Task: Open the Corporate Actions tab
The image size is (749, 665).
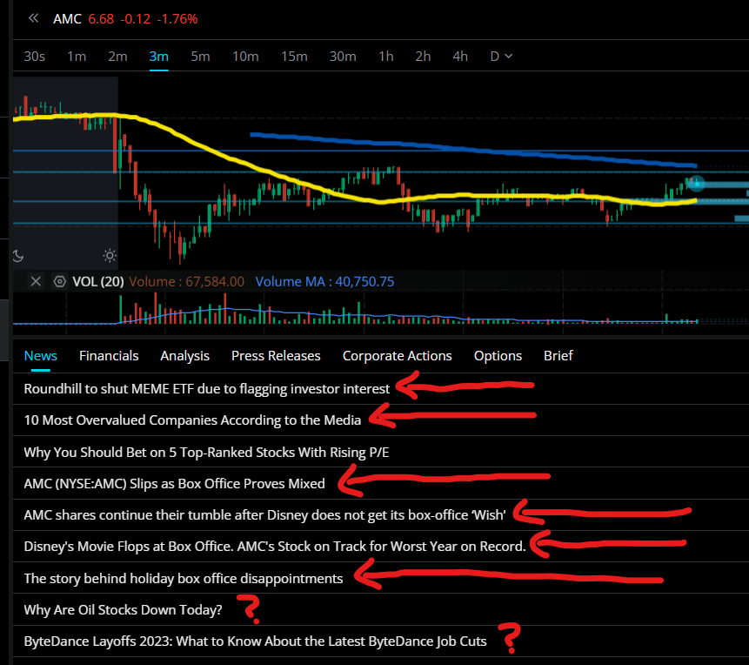Action: [397, 356]
